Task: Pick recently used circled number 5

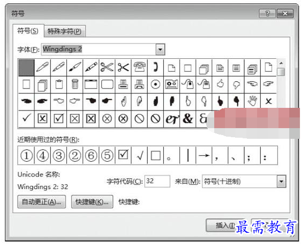Action: pyautogui.click(x=107, y=155)
